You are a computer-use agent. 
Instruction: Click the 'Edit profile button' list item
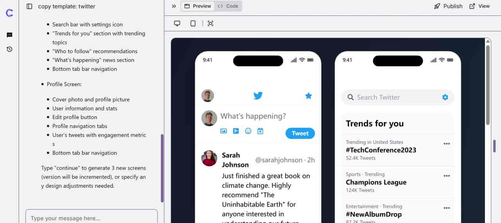click(75, 117)
